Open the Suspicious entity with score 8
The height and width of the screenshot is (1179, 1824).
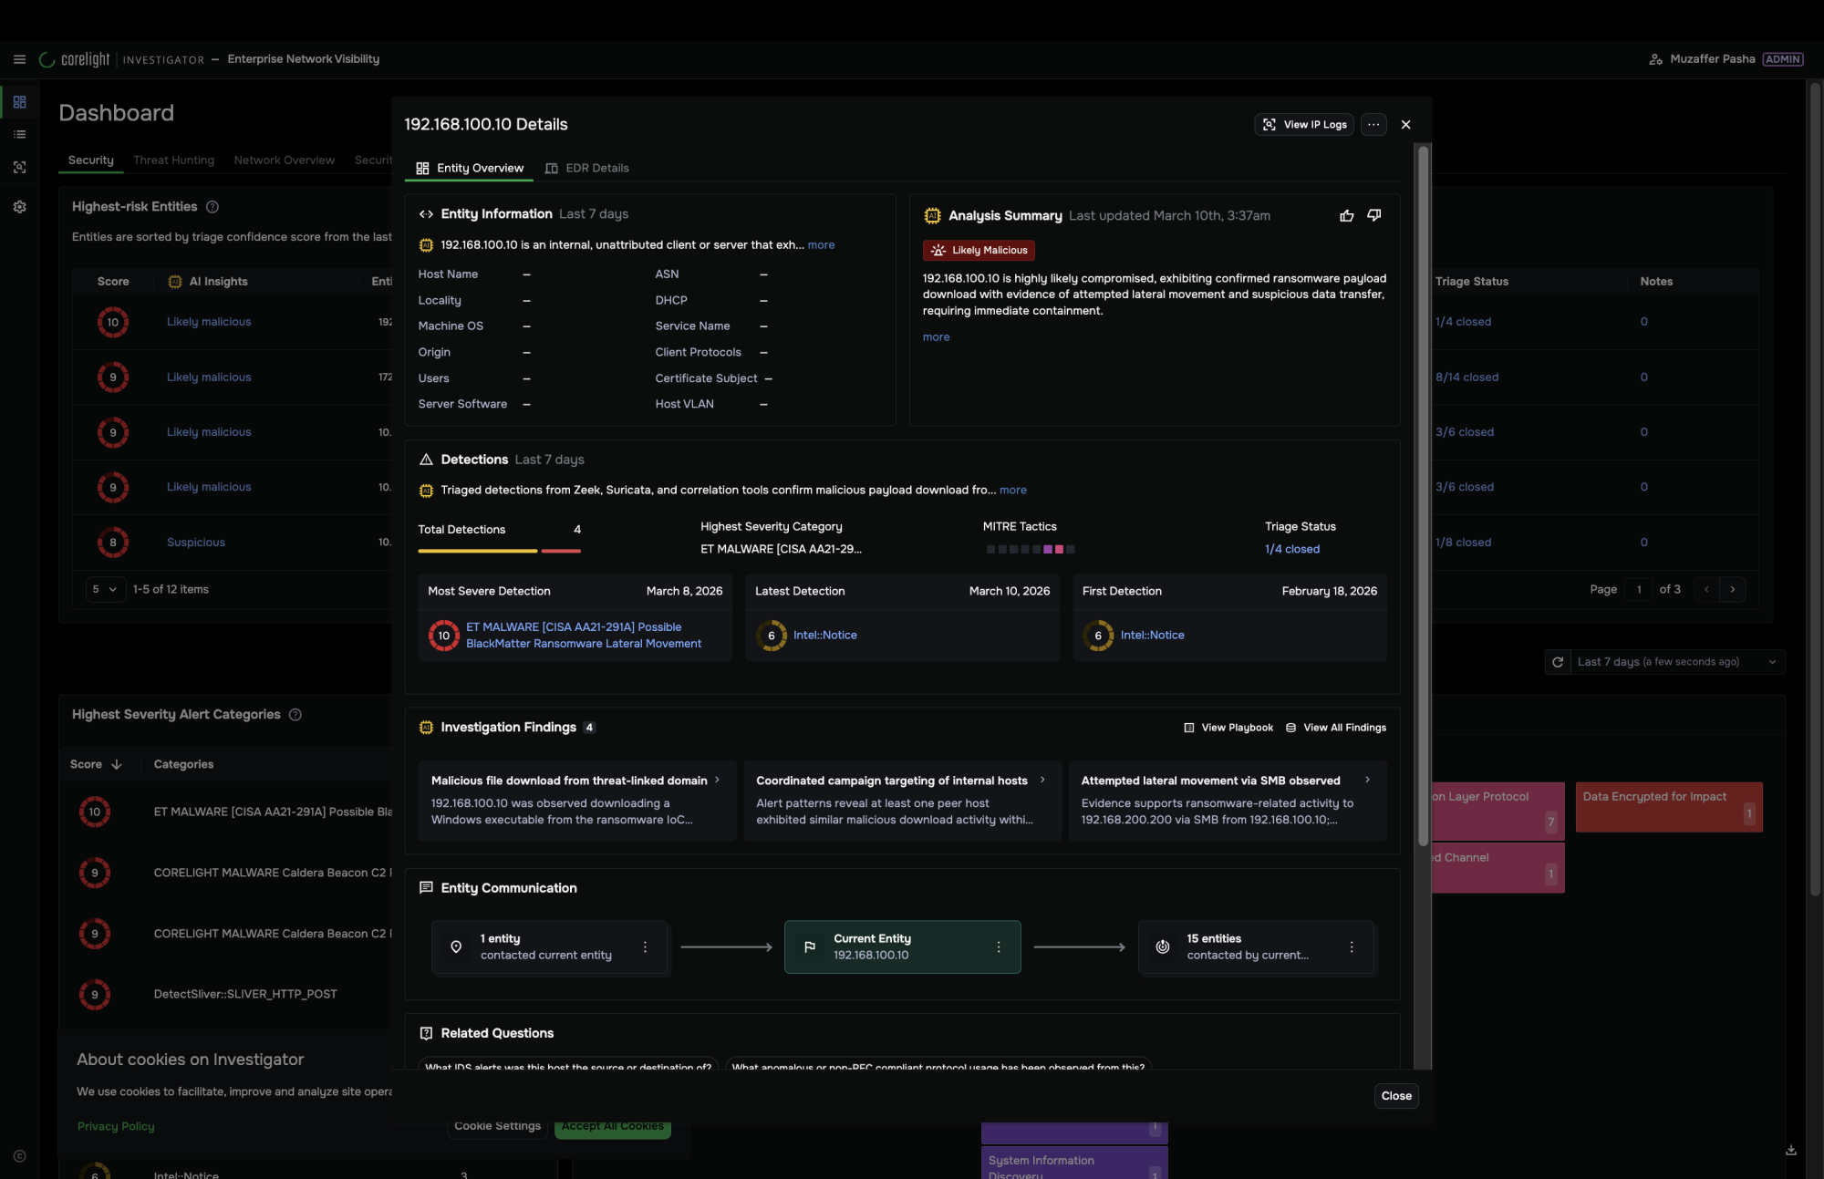(x=195, y=543)
